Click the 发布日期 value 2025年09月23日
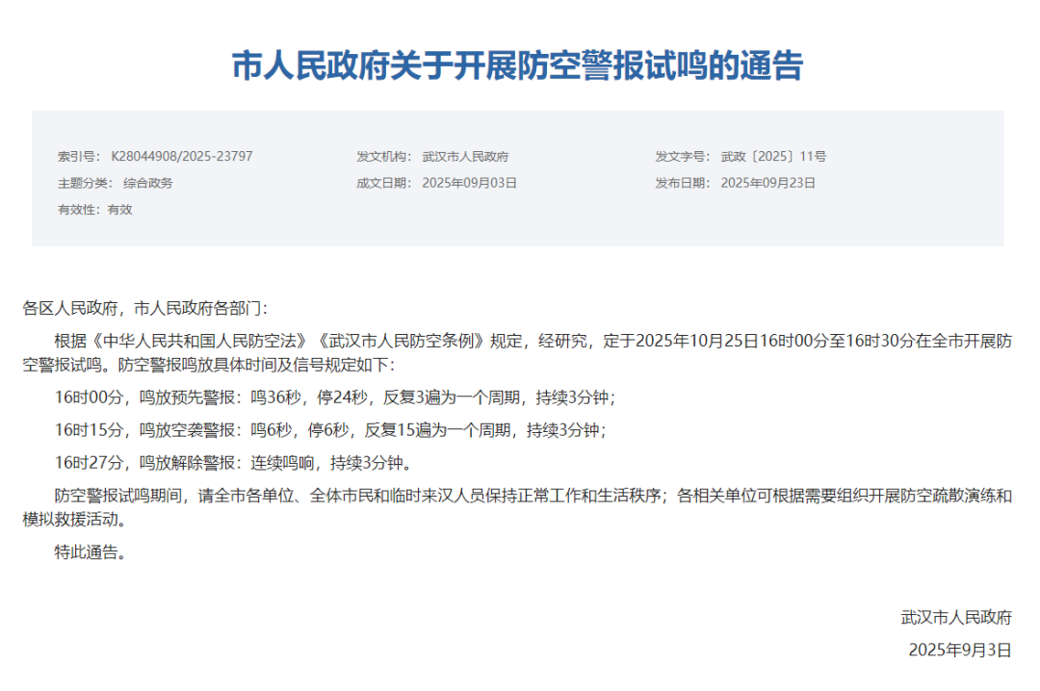Image resolution: width=1040 pixels, height=691 pixels. tap(767, 183)
